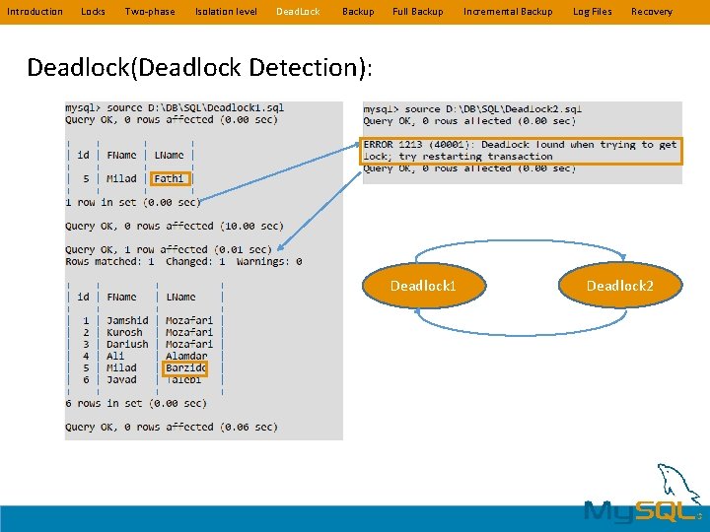Click the '1 row in set (0.00 sec)' line

click(x=133, y=203)
